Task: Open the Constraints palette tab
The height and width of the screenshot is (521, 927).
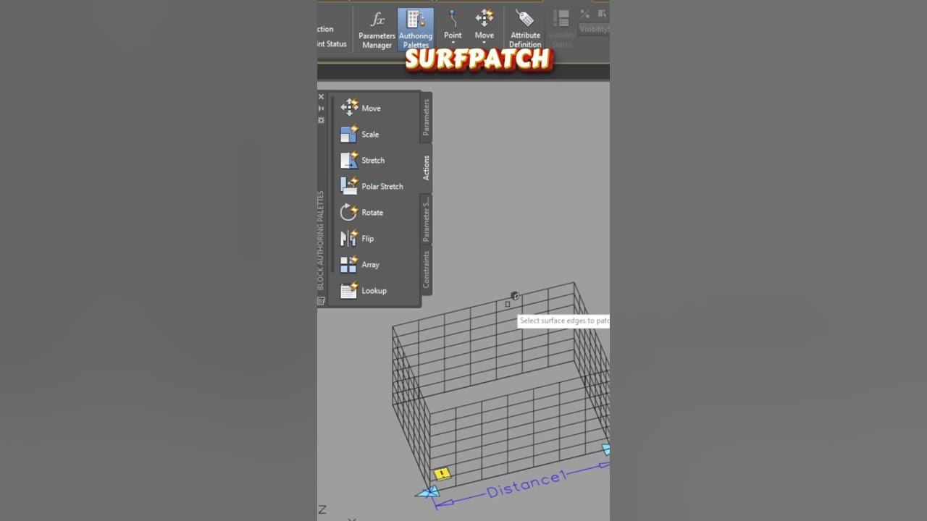Action: pyautogui.click(x=426, y=270)
